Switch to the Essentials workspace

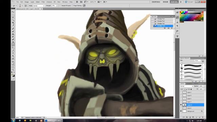(156, 2)
